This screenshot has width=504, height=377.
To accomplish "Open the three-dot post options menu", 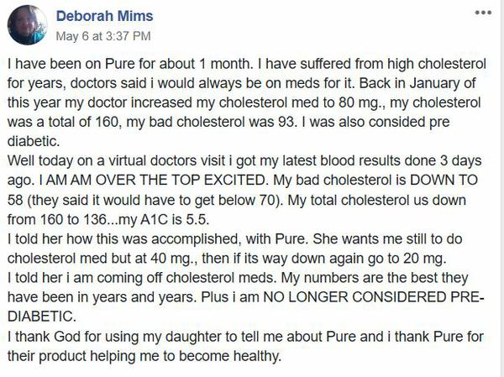I will pyautogui.click(x=483, y=13).
